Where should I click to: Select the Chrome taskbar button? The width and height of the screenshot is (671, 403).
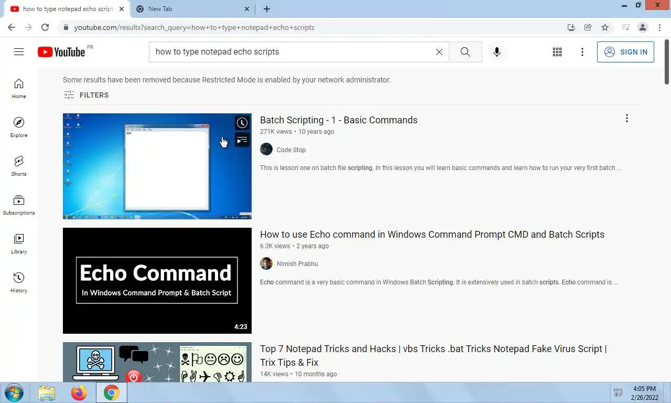(111, 393)
